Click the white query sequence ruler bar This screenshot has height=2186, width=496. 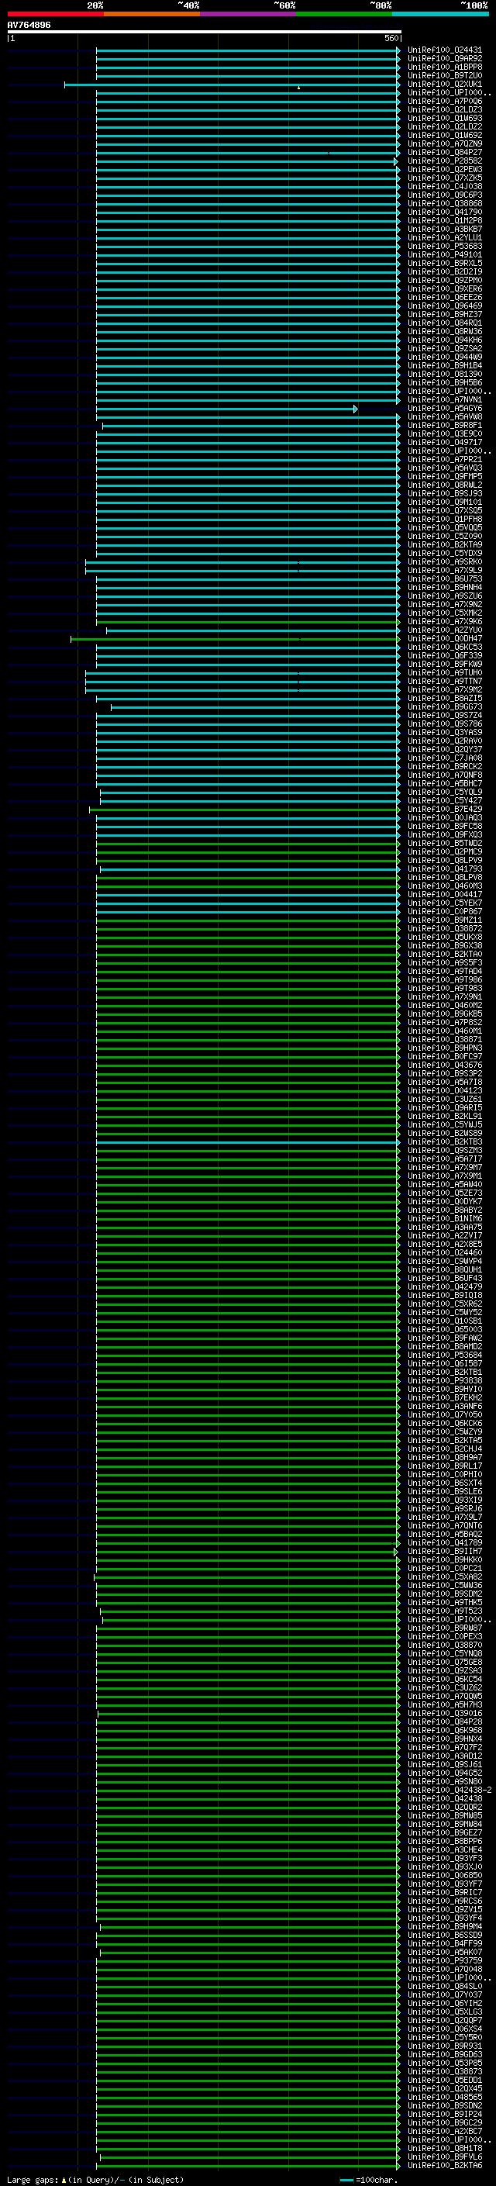coord(205,31)
